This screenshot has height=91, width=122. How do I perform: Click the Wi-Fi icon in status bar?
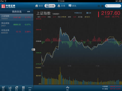5,1
